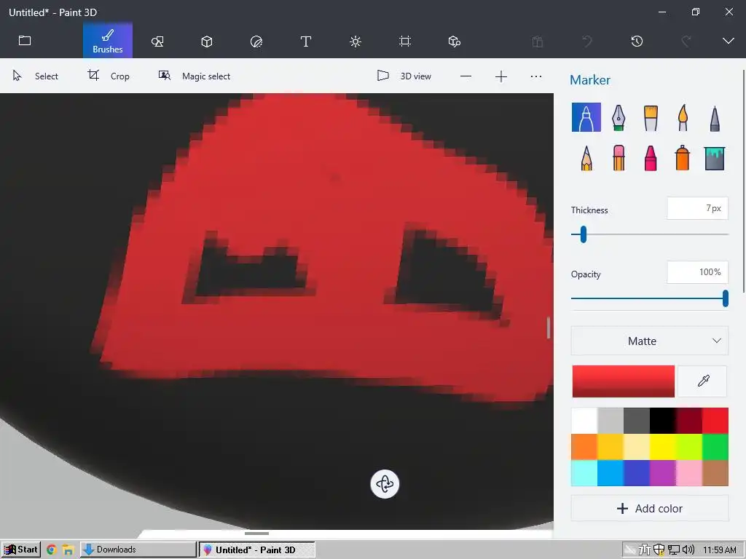This screenshot has height=559, width=746.
Task: Click the Add color button
Action: tap(649, 509)
